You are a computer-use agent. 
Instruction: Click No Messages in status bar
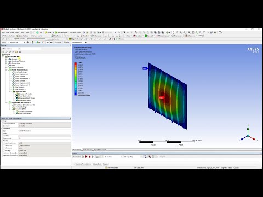pos(112,167)
